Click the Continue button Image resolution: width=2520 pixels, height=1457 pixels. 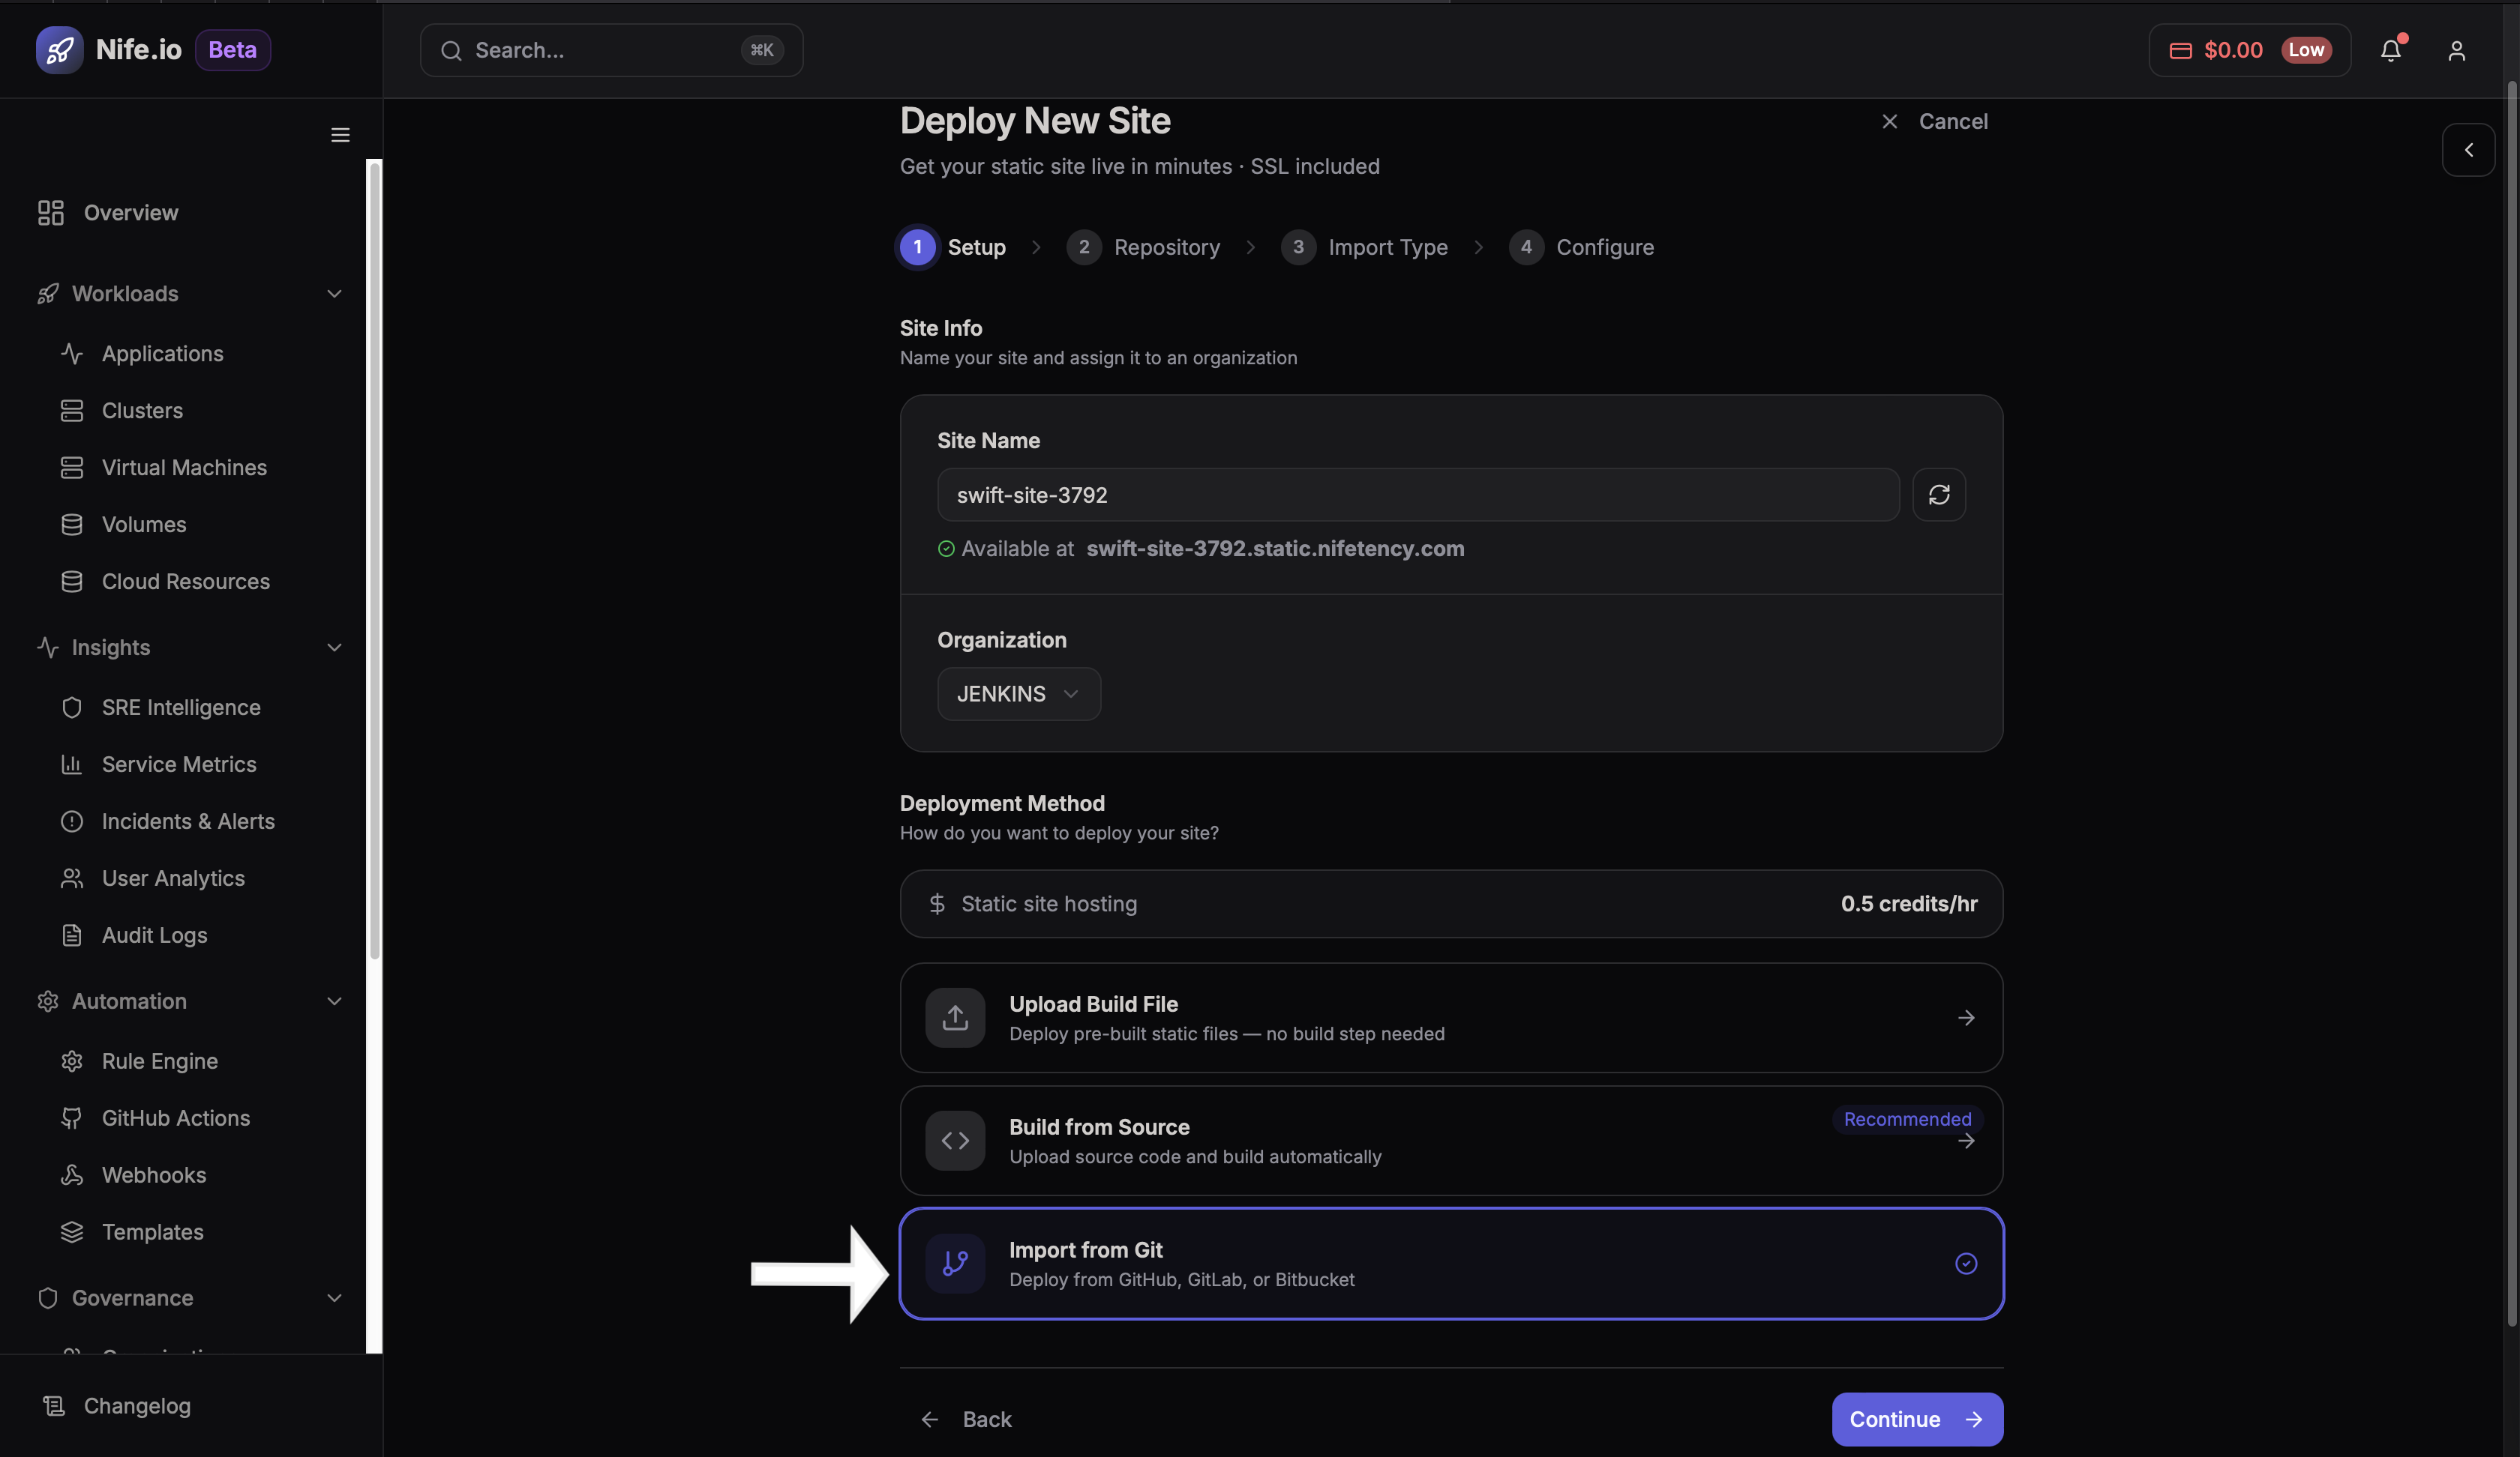(1916, 1419)
